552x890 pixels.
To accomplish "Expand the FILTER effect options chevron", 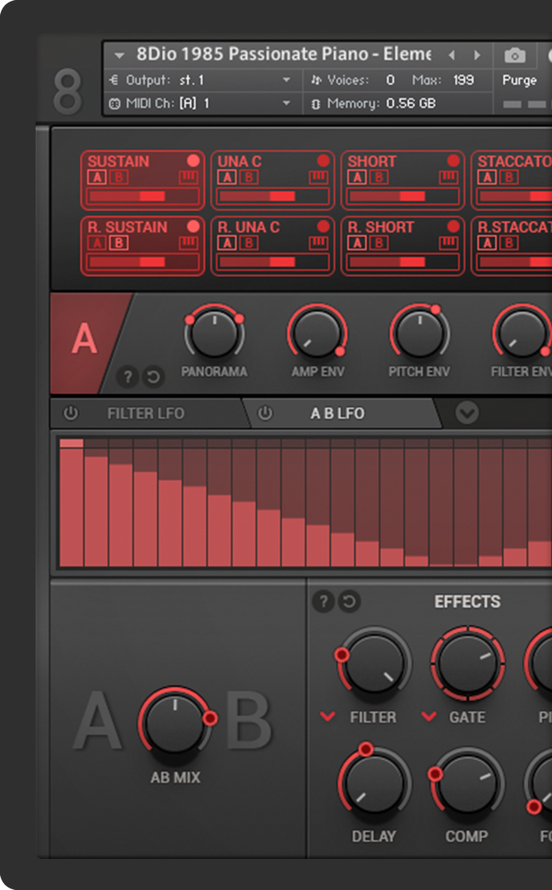I will pos(328,716).
